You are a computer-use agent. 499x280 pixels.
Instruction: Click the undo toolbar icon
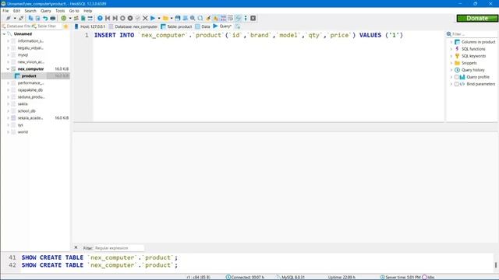tap(45, 18)
